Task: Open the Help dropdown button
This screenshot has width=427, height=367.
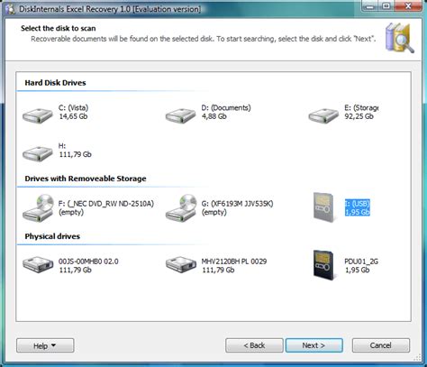Action: tap(45, 345)
